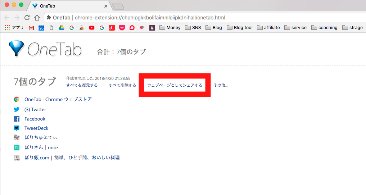Open the Blog bookmark folder
The height and width of the screenshot is (195, 366).
[x=213, y=28]
